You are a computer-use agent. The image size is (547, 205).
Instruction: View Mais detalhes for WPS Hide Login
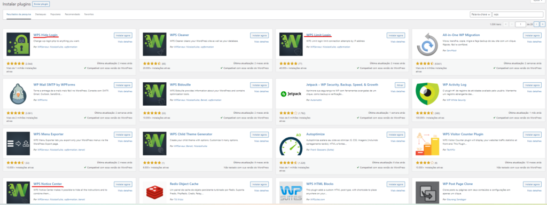[x=125, y=42]
